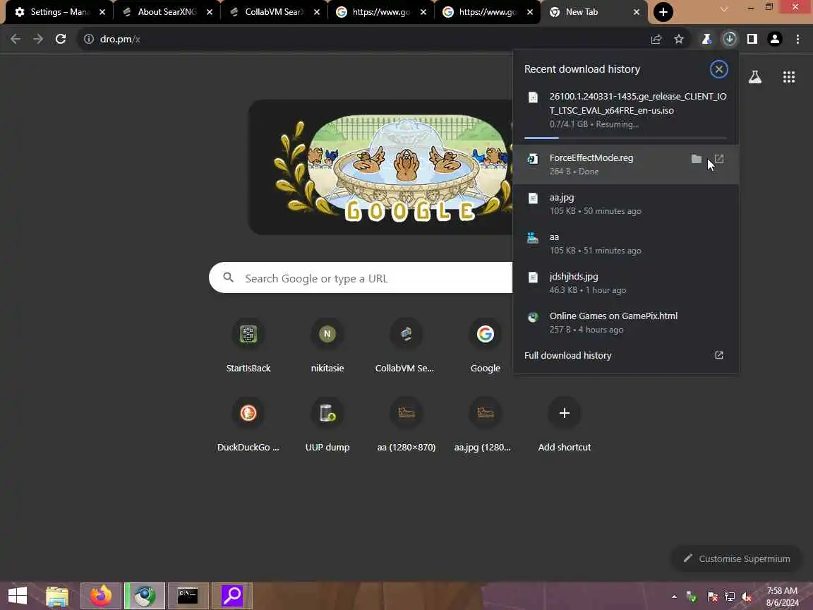Open the profile avatar menu
The width and height of the screenshot is (813, 610).
(x=775, y=39)
